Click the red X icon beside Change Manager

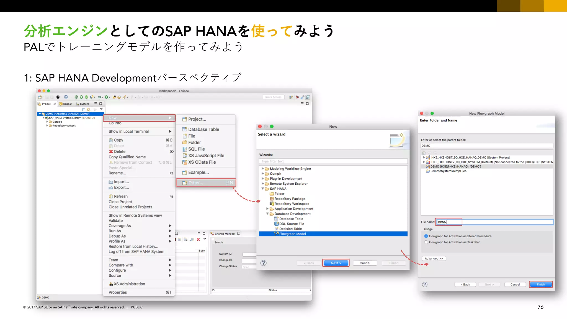pyautogui.click(x=198, y=240)
